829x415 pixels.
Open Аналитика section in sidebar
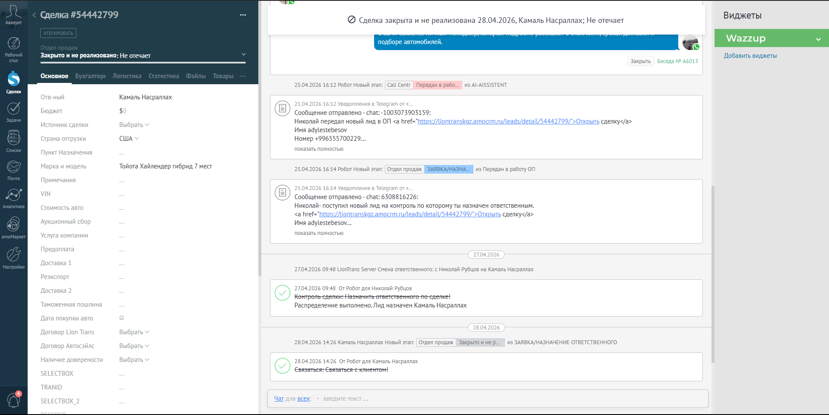click(x=13, y=199)
